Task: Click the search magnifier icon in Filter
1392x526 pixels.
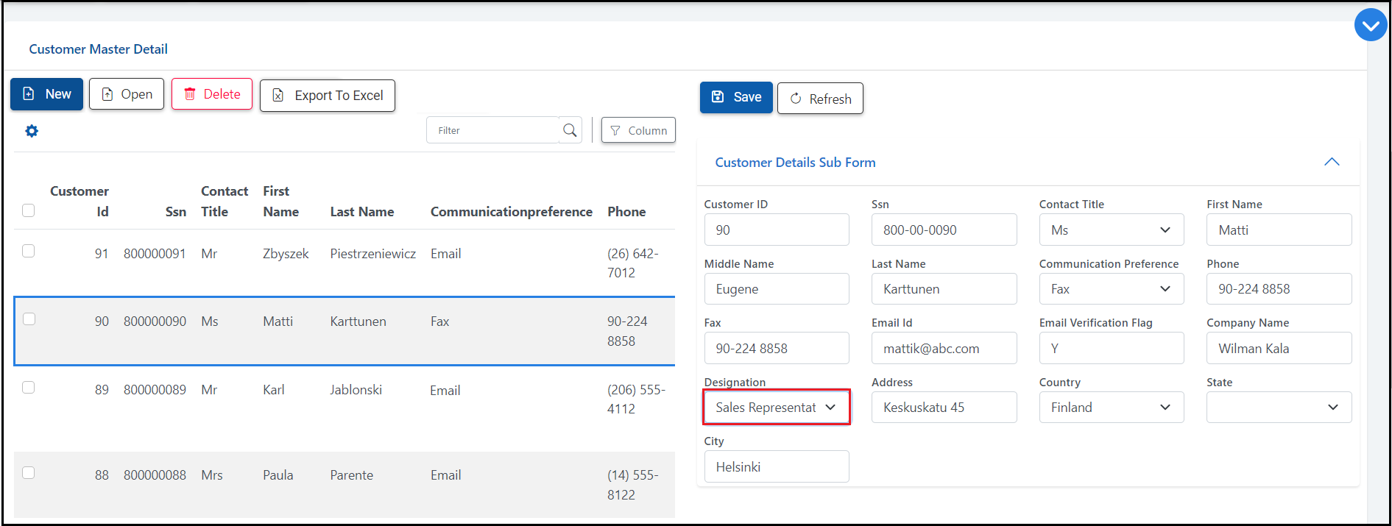Action: click(x=570, y=130)
